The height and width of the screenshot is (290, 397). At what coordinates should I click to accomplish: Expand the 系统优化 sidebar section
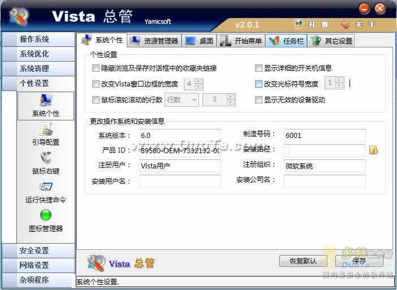tap(38, 54)
